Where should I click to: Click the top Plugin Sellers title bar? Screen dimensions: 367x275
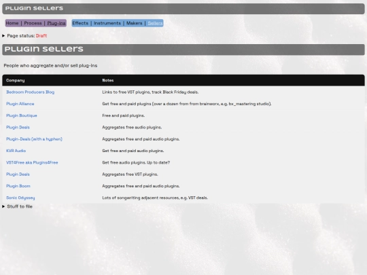(x=183, y=9)
